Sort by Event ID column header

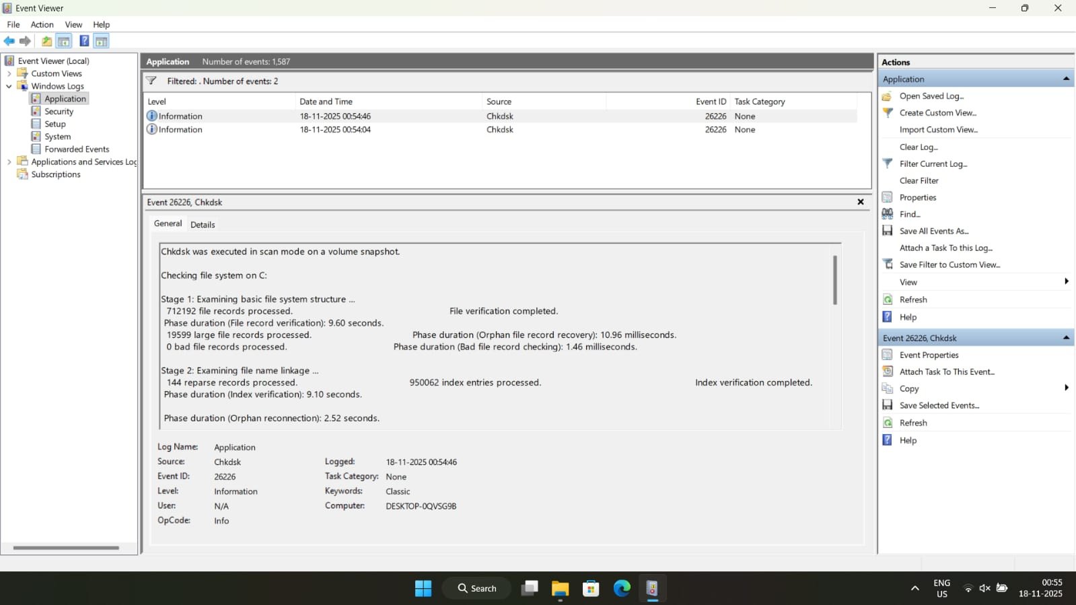coord(668,102)
